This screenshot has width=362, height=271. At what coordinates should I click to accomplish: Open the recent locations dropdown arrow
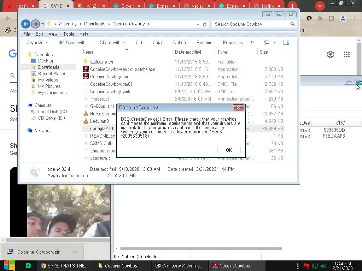[x=42, y=24]
